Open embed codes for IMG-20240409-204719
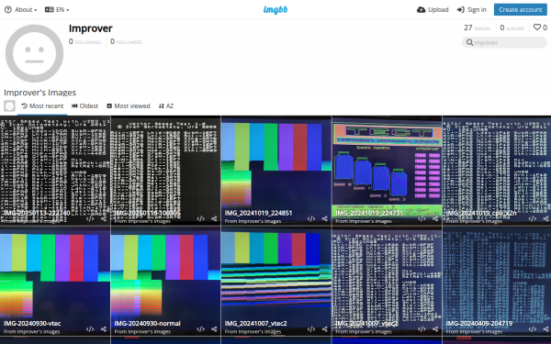The width and height of the screenshot is (551, 344). 533,329
